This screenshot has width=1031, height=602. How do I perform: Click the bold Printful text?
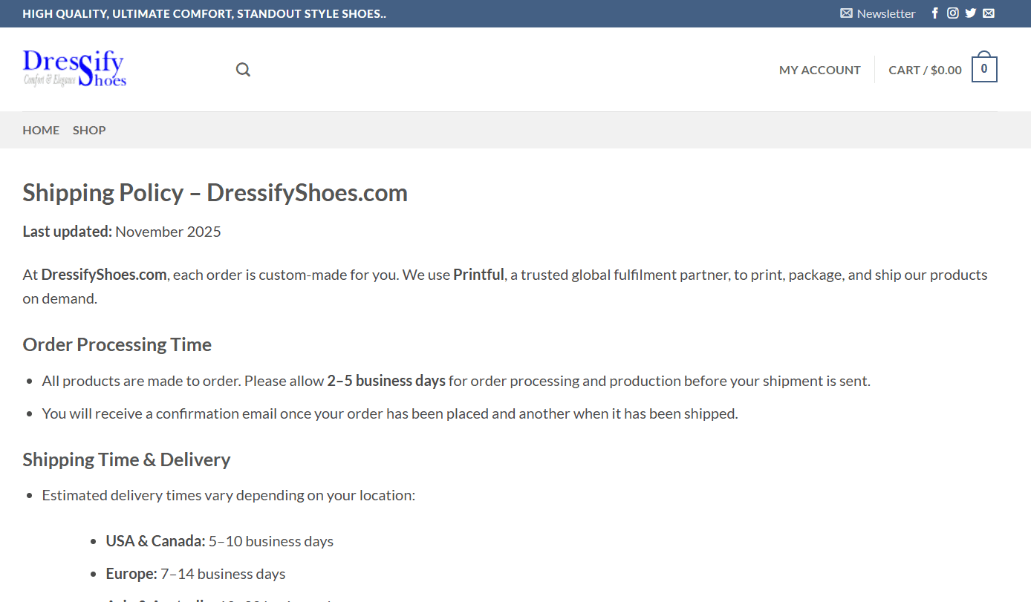click(x=478, y=275)
